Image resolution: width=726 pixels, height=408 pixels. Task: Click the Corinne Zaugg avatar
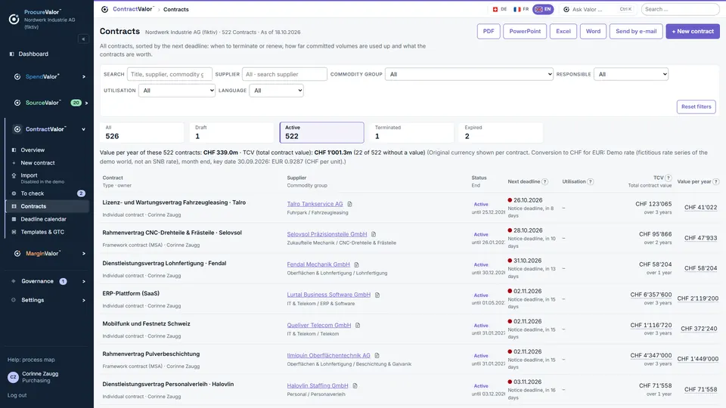13,377
